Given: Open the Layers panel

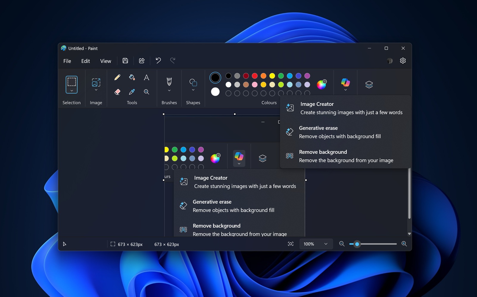Looking at the screenshot, I should [369, 84].
